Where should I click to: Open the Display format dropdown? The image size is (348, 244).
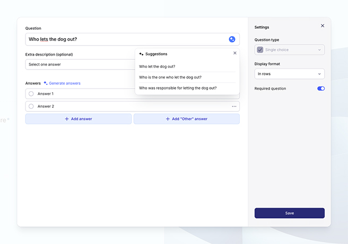tap(289, 74)
